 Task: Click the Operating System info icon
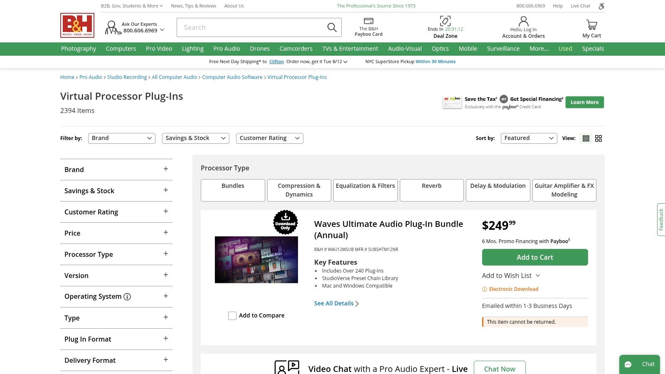[127, 297]
